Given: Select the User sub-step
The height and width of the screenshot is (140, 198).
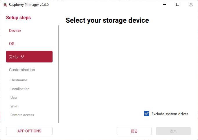Looking at the screenshot, I should [x=14, y=98].
